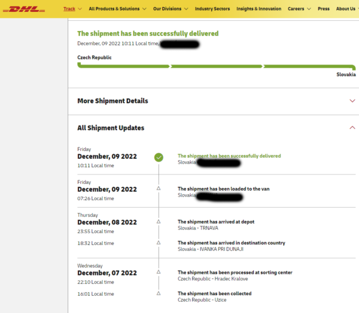Image resolution: width=359 pixels, height=313 pixels.
Task: Click the arrived at depot triangle marker
Action: coord(159,222)
